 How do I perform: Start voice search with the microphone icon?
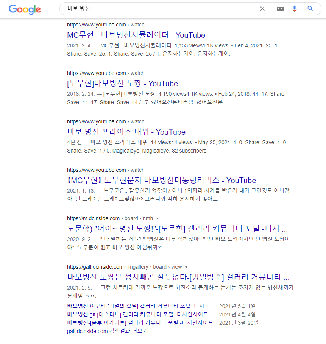[x=295, y=9]
